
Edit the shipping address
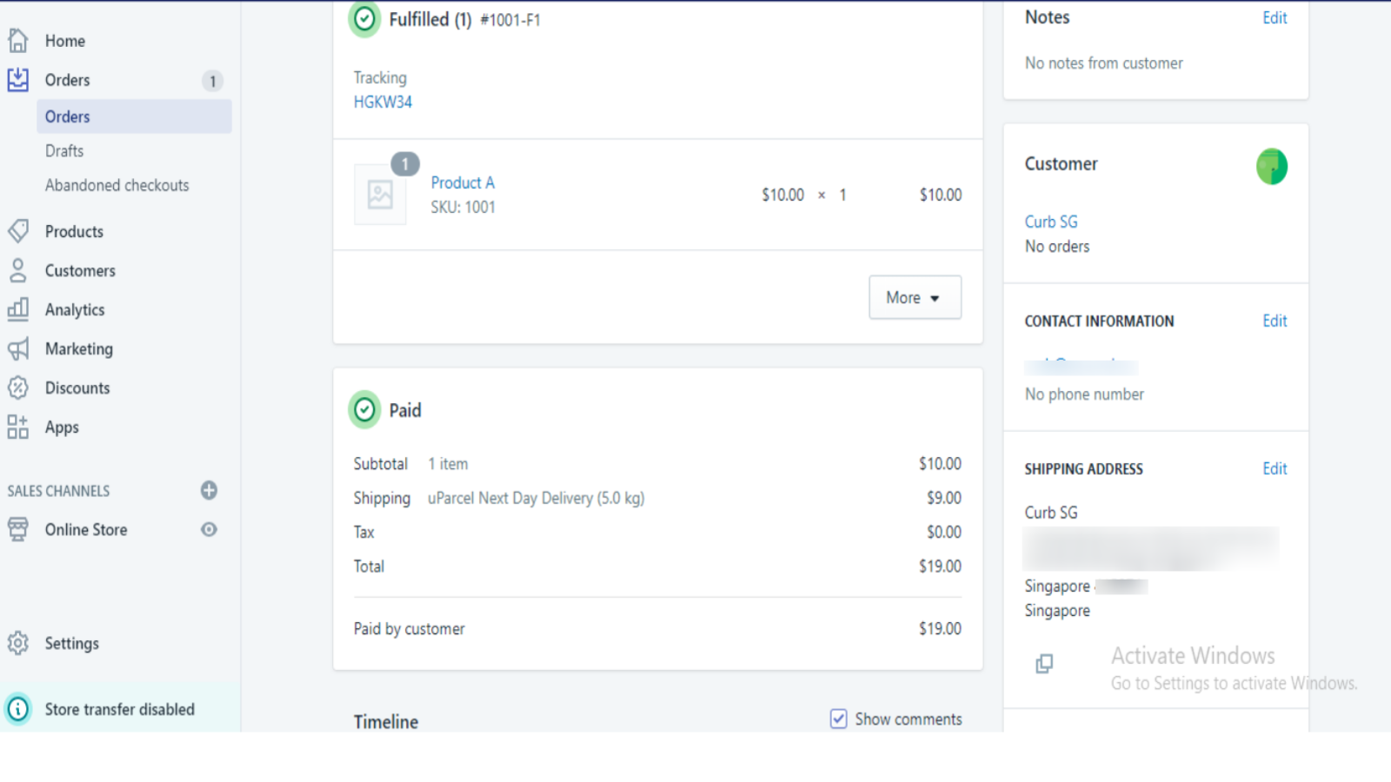tap(1274, 468)
